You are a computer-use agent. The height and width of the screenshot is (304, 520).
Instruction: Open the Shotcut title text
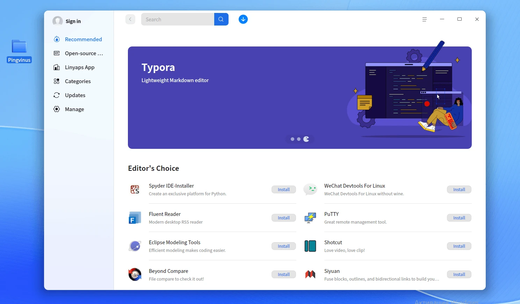click(333, 243)
